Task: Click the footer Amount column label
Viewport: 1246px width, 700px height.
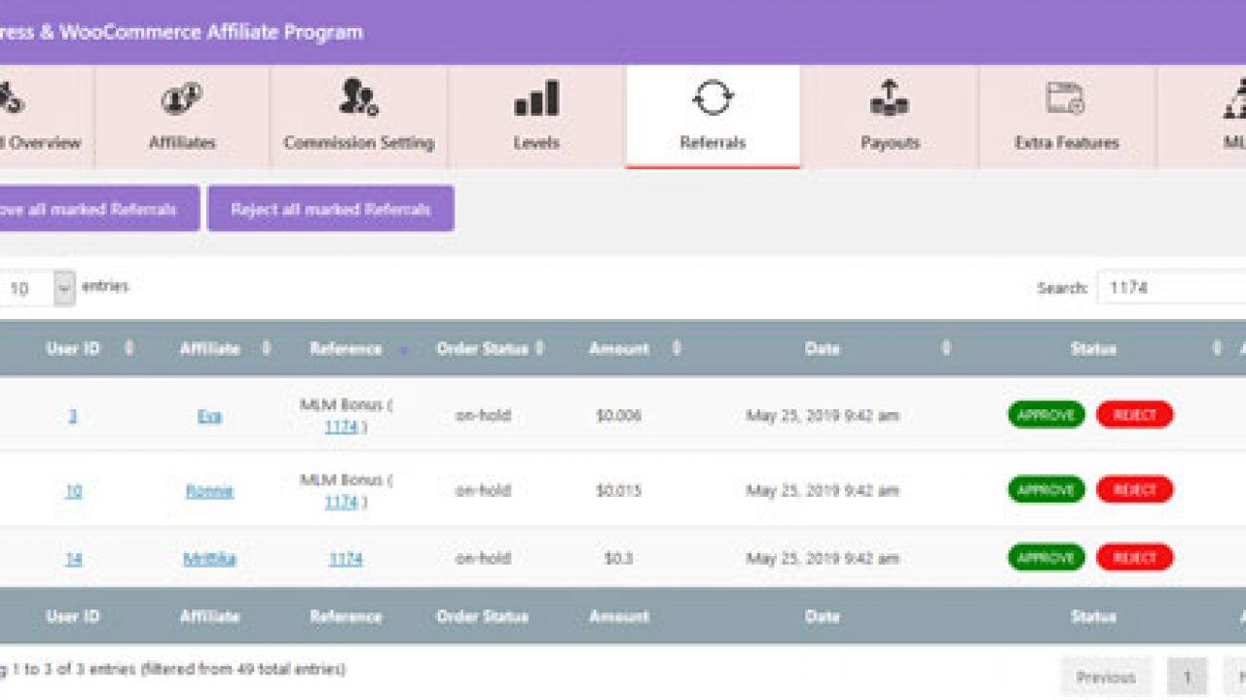Action: coord(618,616)
